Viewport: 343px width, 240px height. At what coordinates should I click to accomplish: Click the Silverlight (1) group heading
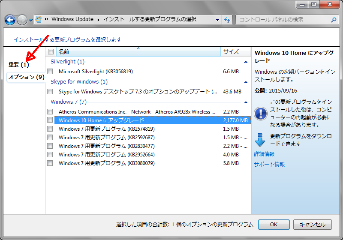click(67, 62)
